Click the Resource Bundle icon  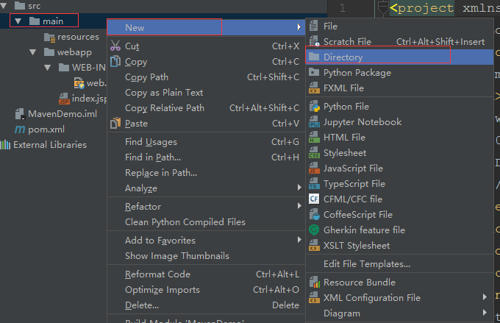click(x=314, y=282)
